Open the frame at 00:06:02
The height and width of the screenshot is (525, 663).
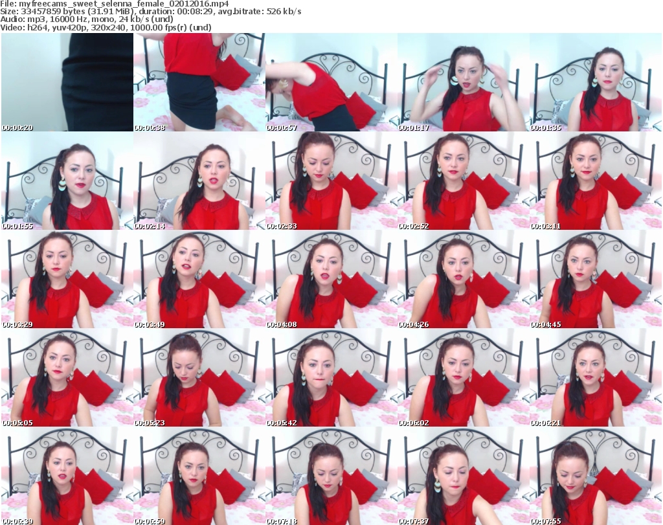coord(464,377)
